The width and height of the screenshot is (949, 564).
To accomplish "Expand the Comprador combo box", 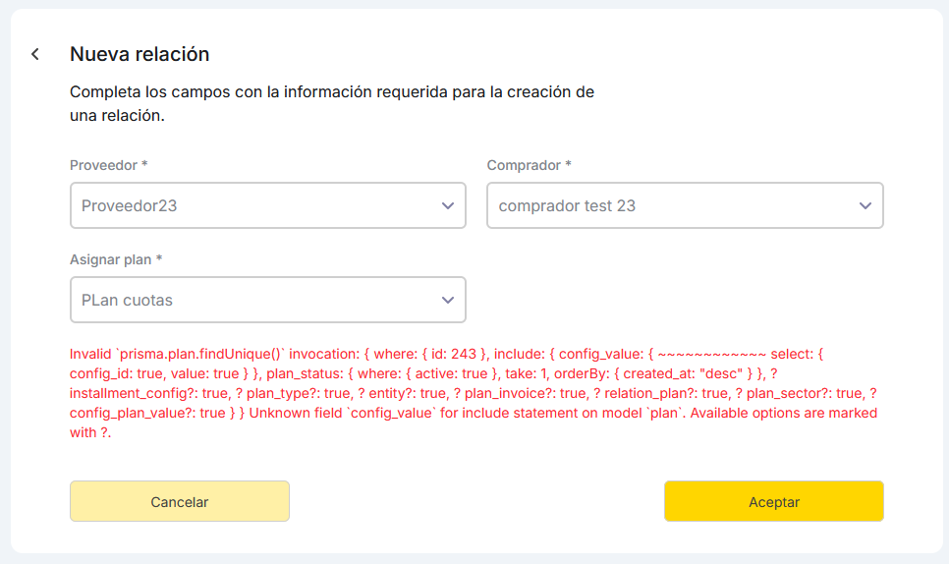I will coord(685,206).
